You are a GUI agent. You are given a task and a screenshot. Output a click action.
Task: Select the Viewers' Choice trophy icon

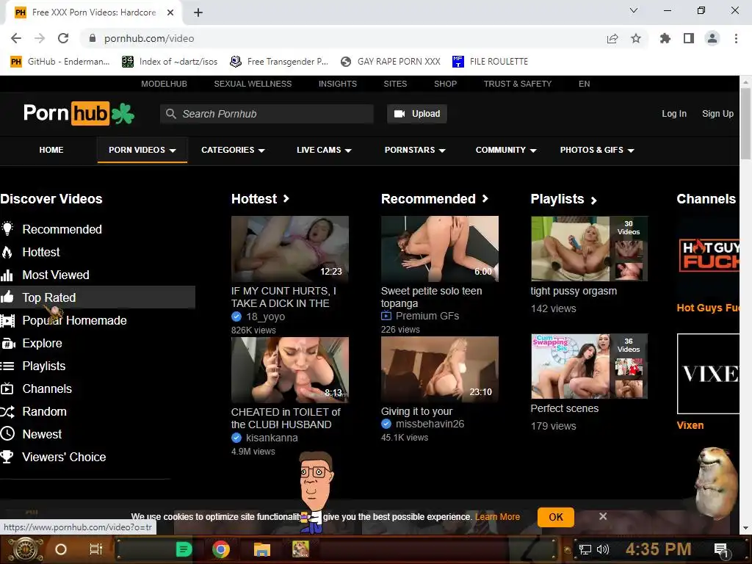tap(7, 457)
